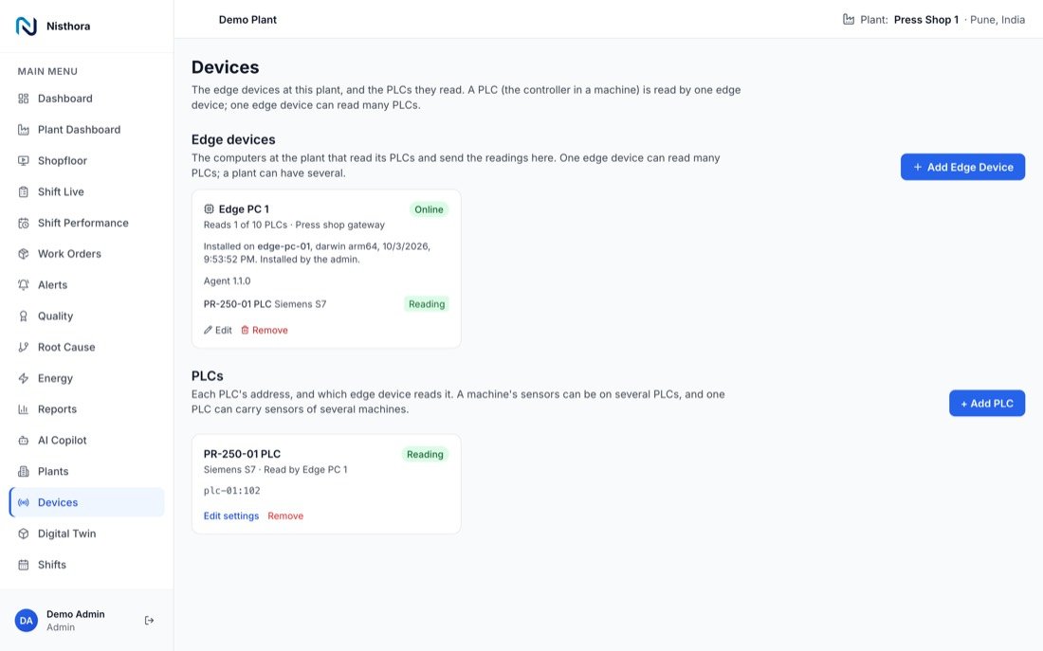
Task: Go to the Work Orders page
Action: (x=87, y=254)
